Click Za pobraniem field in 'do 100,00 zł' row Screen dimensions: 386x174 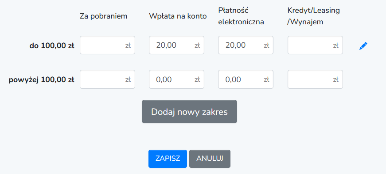tap(107, 45)
